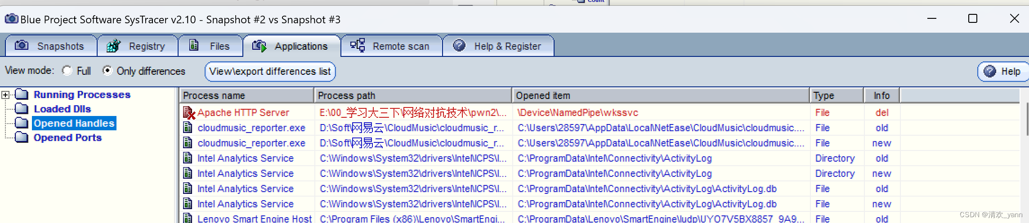The height and width of the screenshot is (223, 1029).
Task: Click the camera icon on Snapshots tab
Action: click(21, 46)
